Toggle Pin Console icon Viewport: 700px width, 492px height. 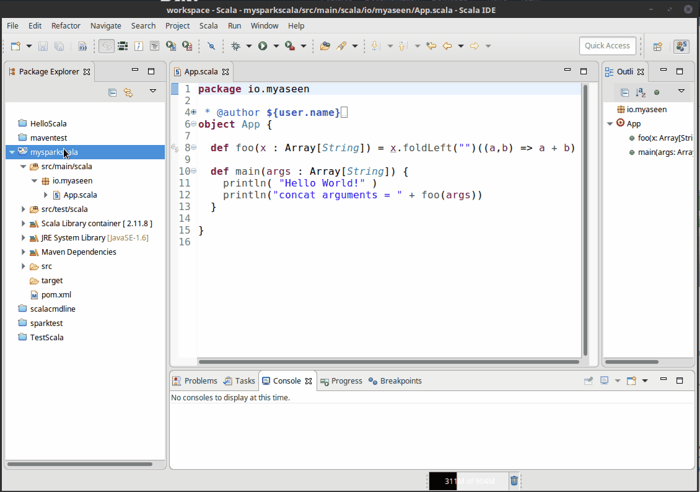pos(588,381)
